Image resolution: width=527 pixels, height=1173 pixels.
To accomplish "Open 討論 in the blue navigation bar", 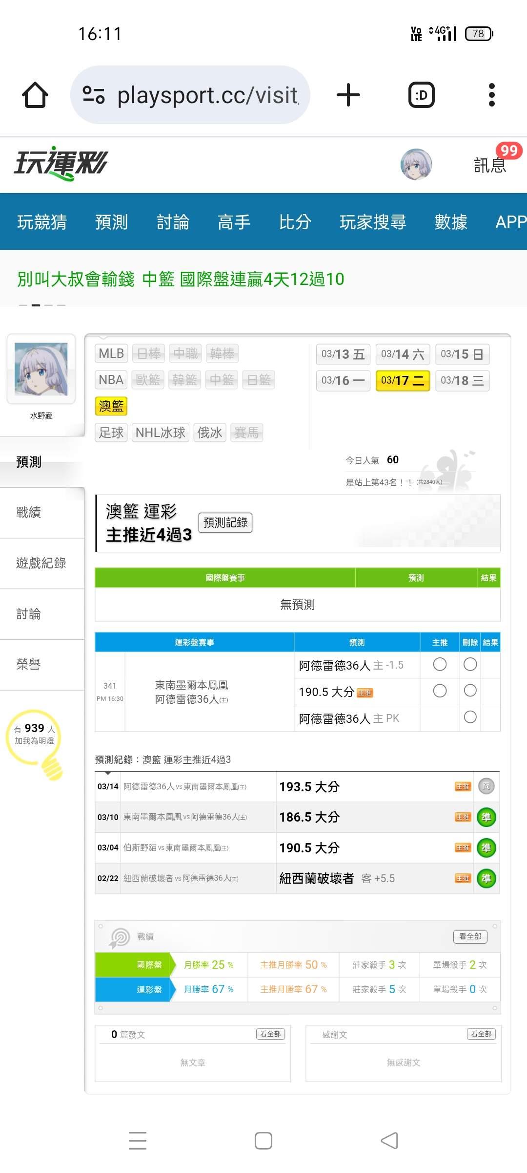I will [x=173, y=222].
